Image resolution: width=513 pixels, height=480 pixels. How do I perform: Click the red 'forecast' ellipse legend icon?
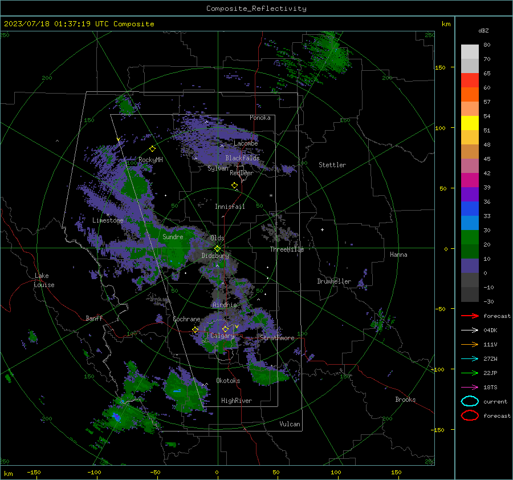coord(470,416)
